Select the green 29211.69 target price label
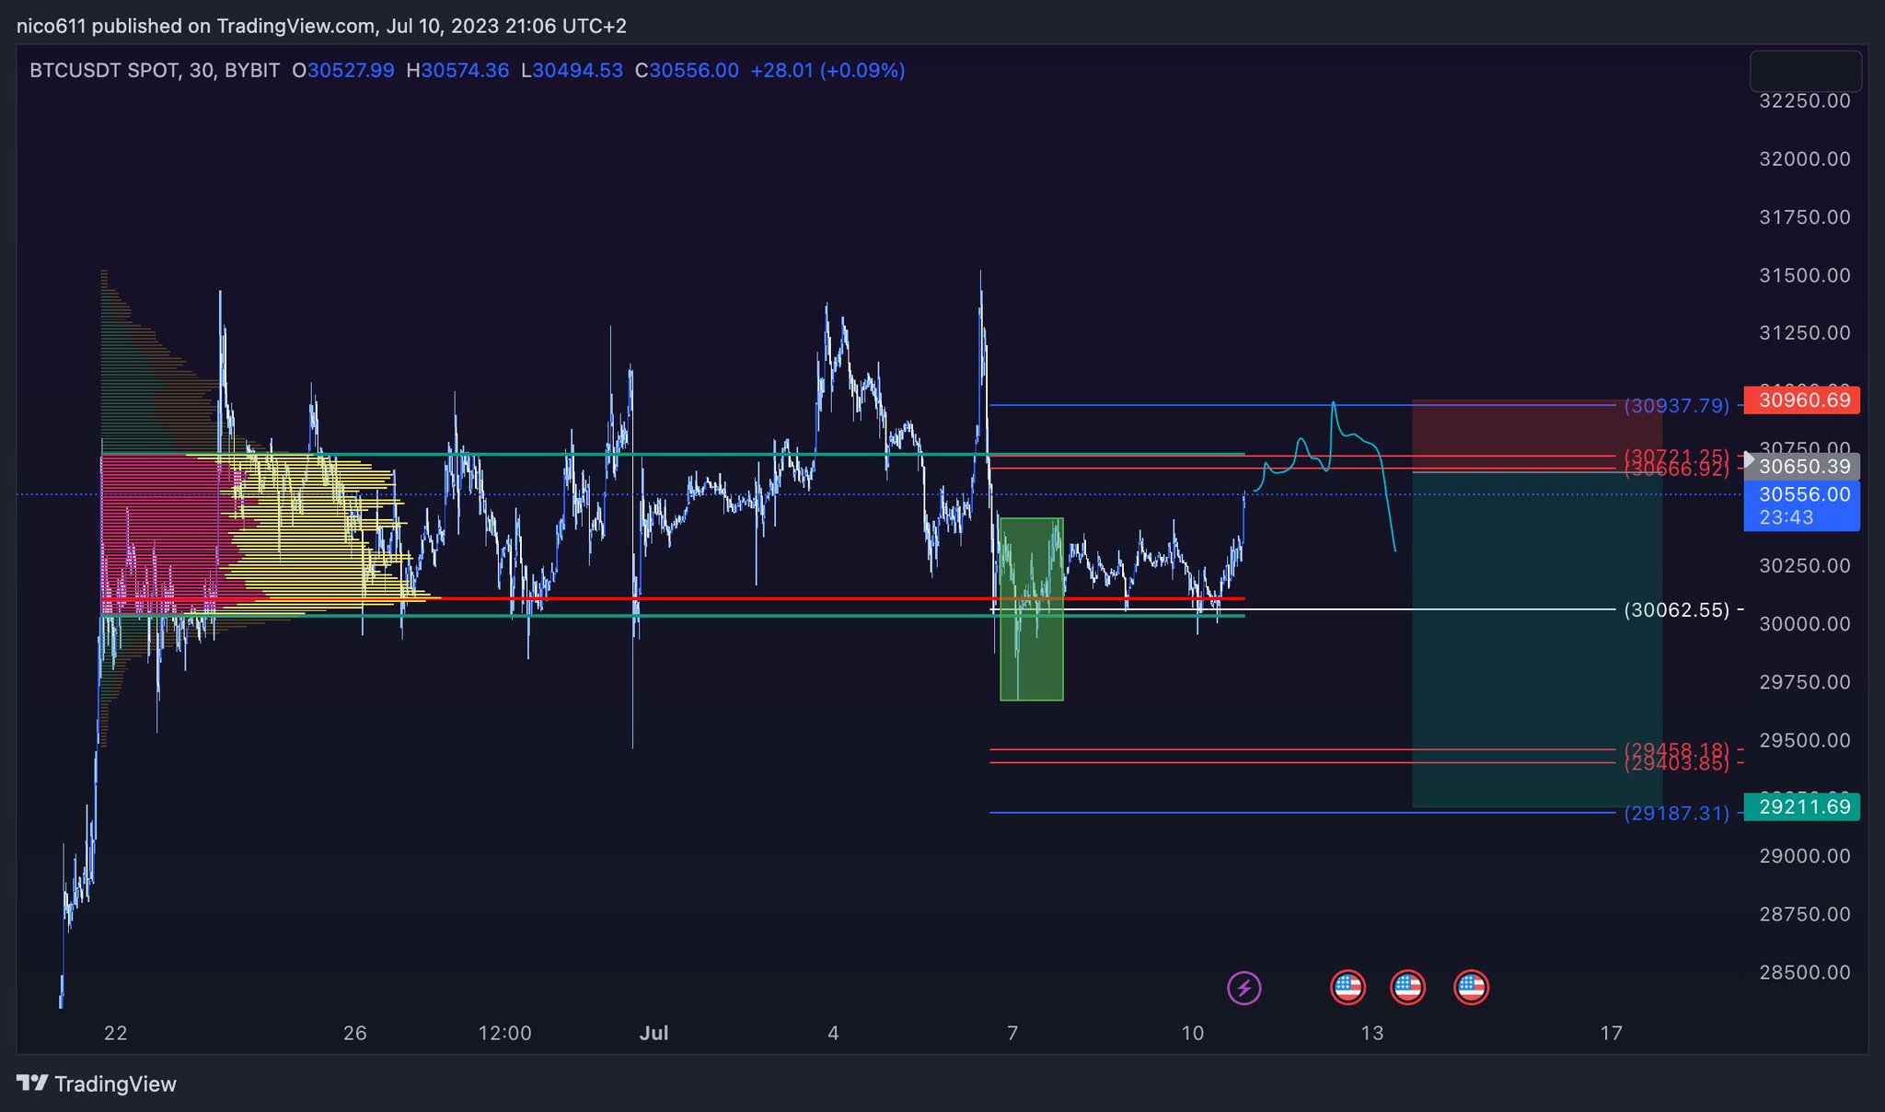Screen dimensions: 1885x1112 pyautogui.click(x=1803, y=807)
